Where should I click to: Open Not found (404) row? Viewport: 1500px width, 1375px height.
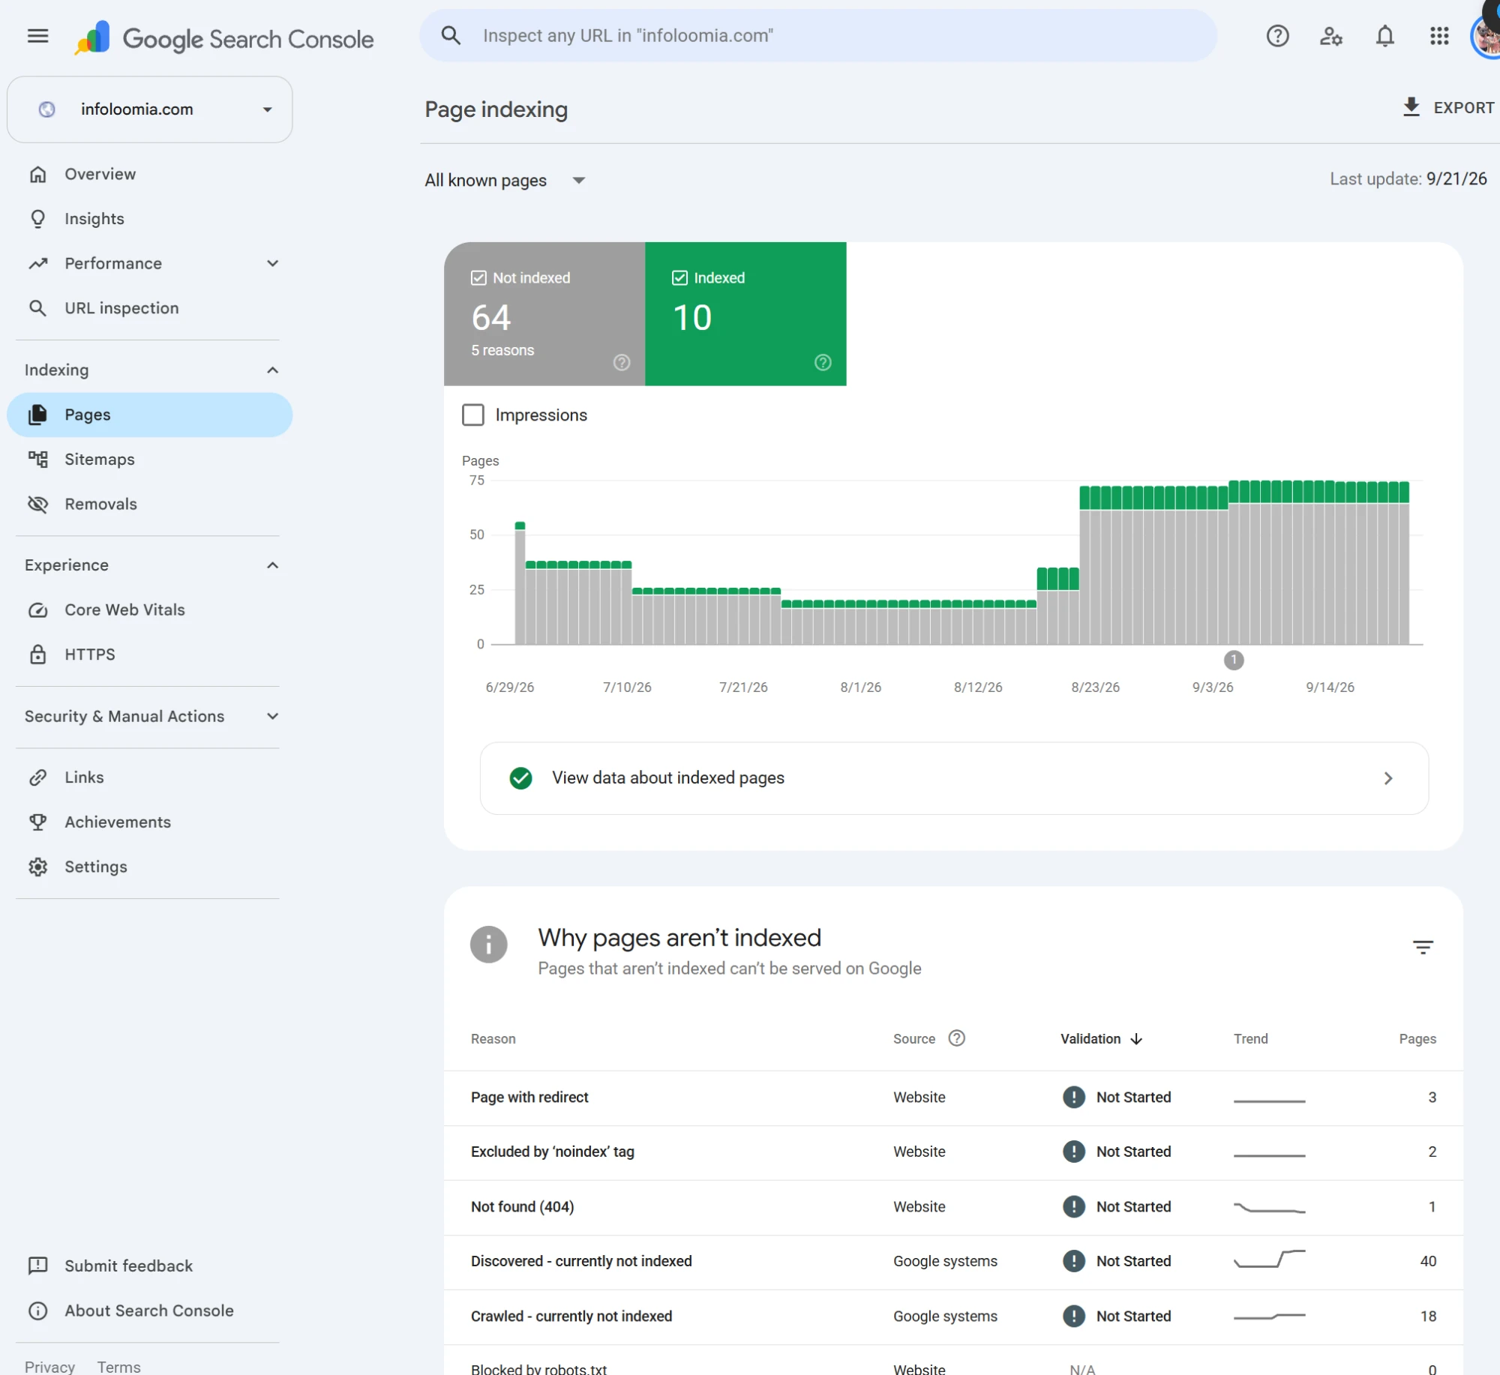[x=953, y=1207]
